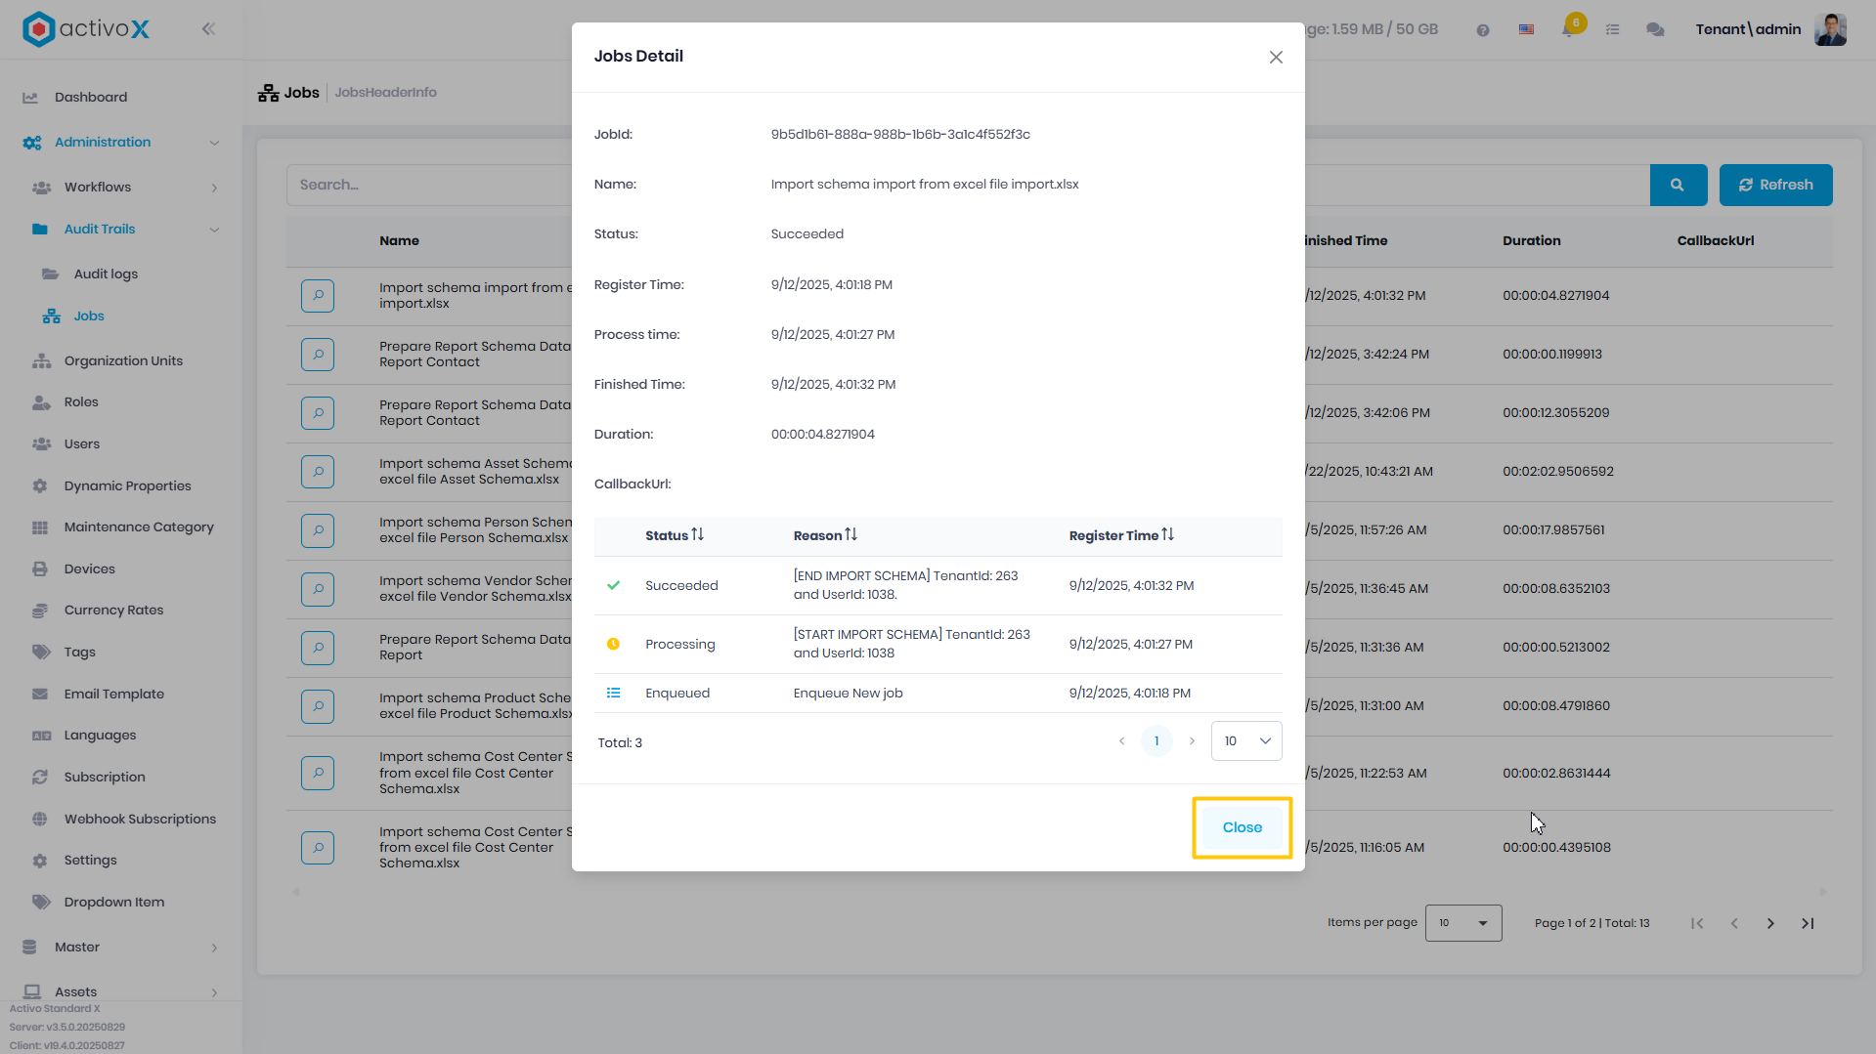
Task: Open Items per page dropdown in Jobs list
Action: (x=1463, y=923)
